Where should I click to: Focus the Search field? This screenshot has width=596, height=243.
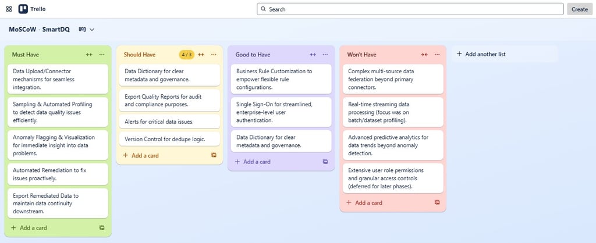tap(410, 9)
